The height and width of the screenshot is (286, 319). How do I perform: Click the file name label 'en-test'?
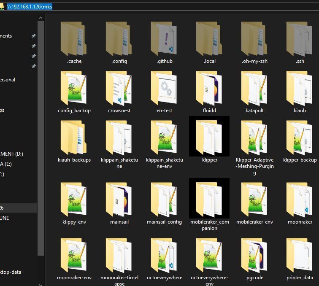pos(164,111)
